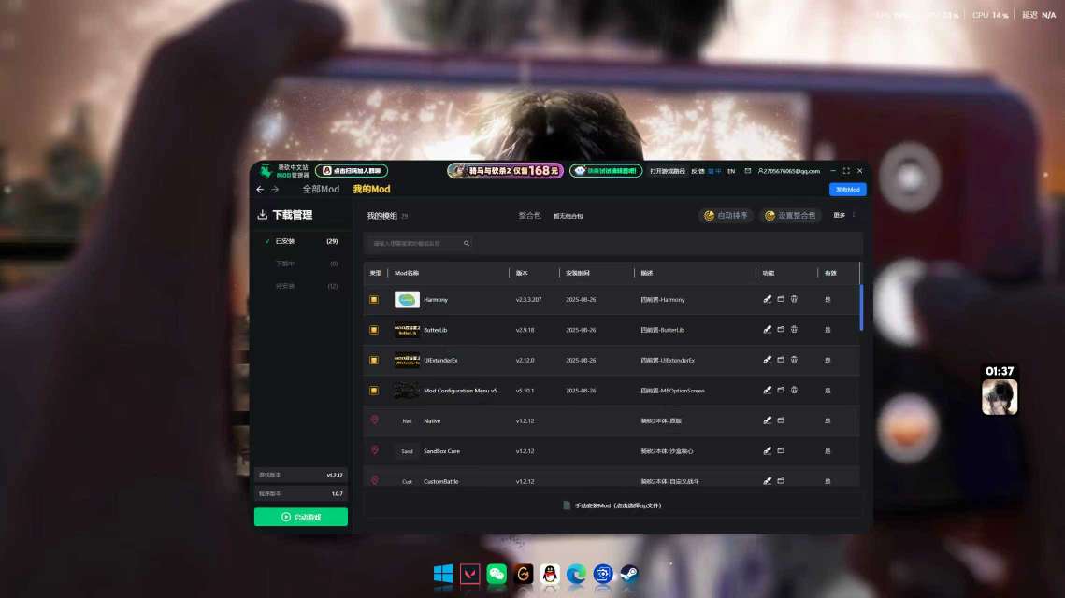The height and width of the screenshot is (598, 1065).
Task: Click the QR group join banner button
Action: [x=352, y=171]
